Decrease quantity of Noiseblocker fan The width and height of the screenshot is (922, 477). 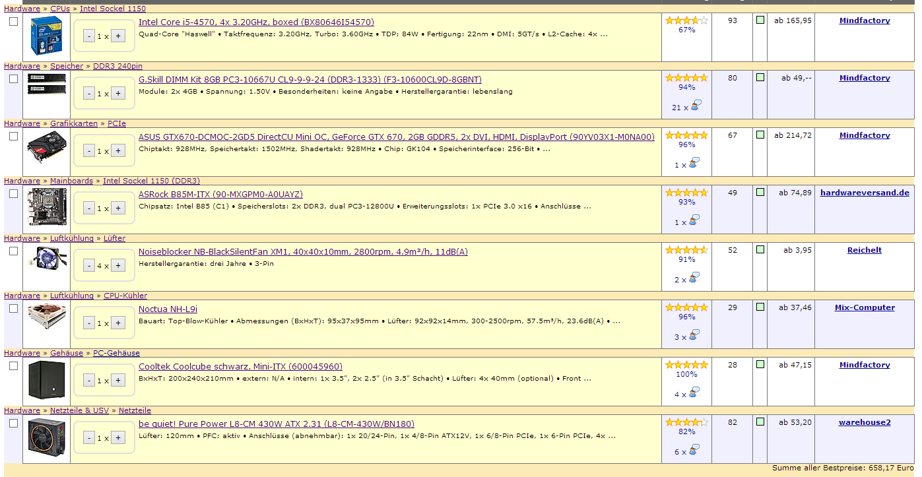(89, 266)
